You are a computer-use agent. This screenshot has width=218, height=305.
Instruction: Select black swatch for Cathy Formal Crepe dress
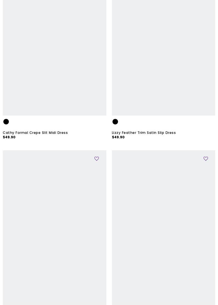pos(6,122)
